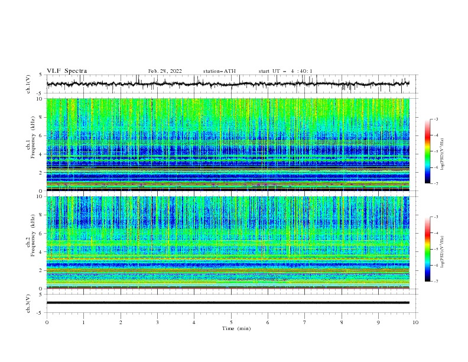
Task: Select the "Time (min)" axis label
Action: [x=236, y=328]
